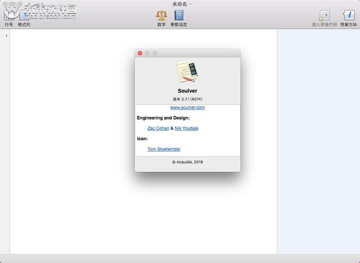Viewport: 360px width, 263px height.
Task: Click the Icon: heading
Action: (x=142, y=139)
